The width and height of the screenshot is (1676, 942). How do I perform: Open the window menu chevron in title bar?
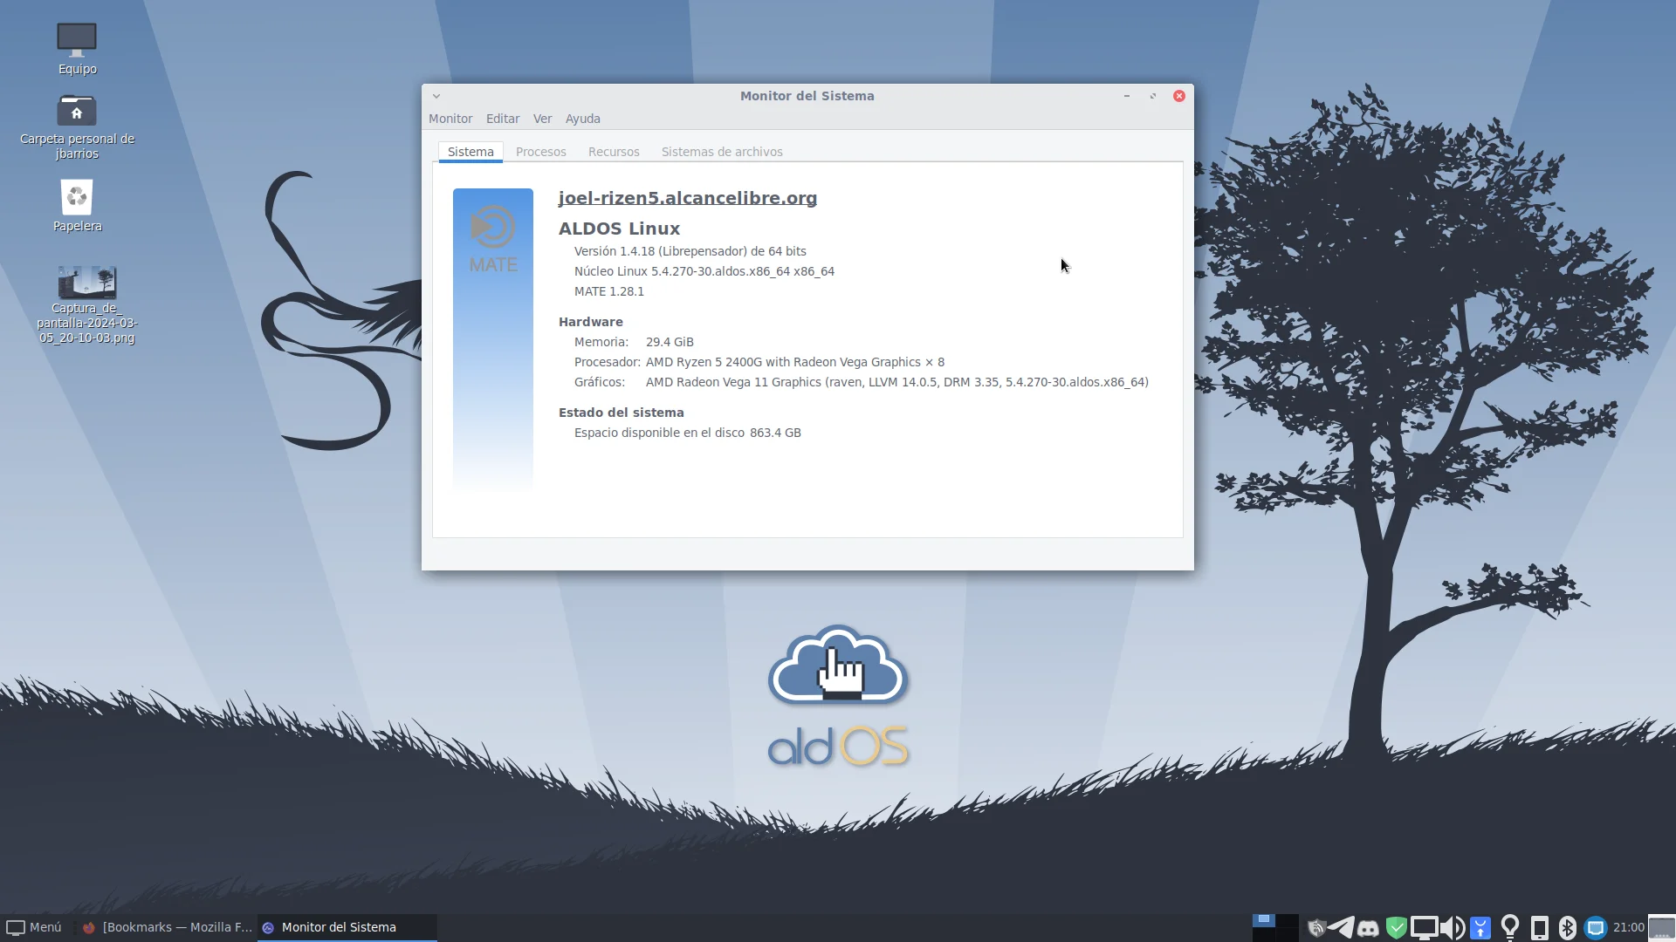[x=436, y=96]
